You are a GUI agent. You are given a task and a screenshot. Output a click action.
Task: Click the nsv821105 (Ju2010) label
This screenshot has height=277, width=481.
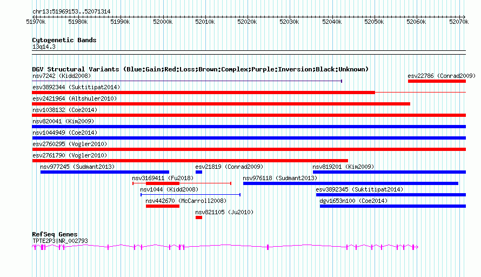[x=224, y=212]
